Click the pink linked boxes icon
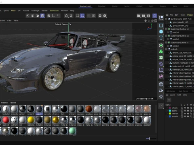Viewport: 194px width, 145px height. click(161, 77)
